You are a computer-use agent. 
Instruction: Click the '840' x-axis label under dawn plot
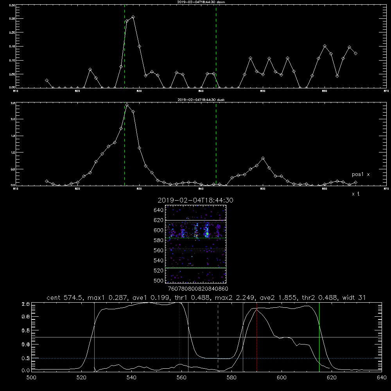tap(201, 91)
